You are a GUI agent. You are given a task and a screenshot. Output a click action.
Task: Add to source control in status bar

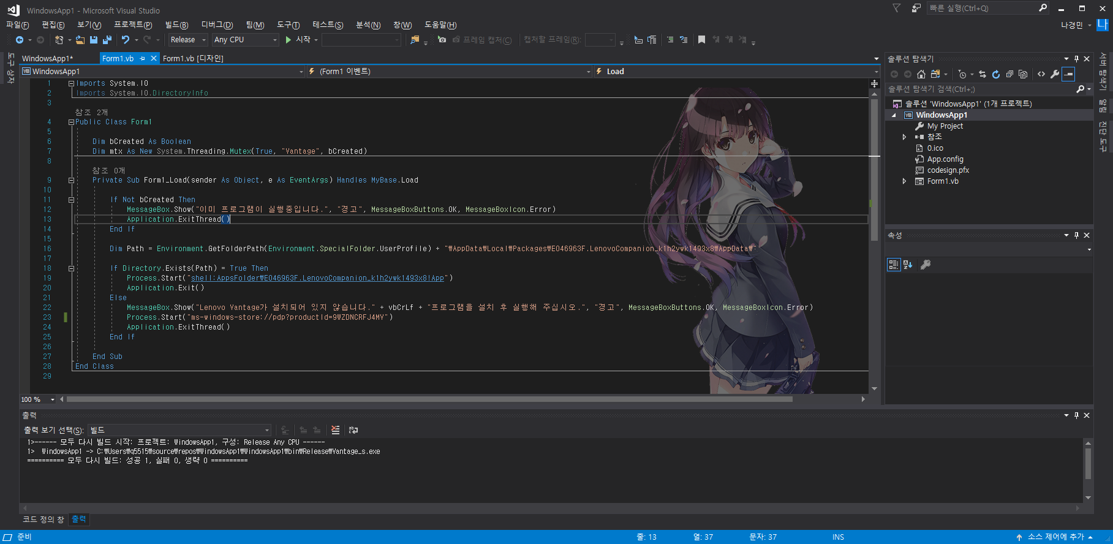click(x=1054, y=537)
